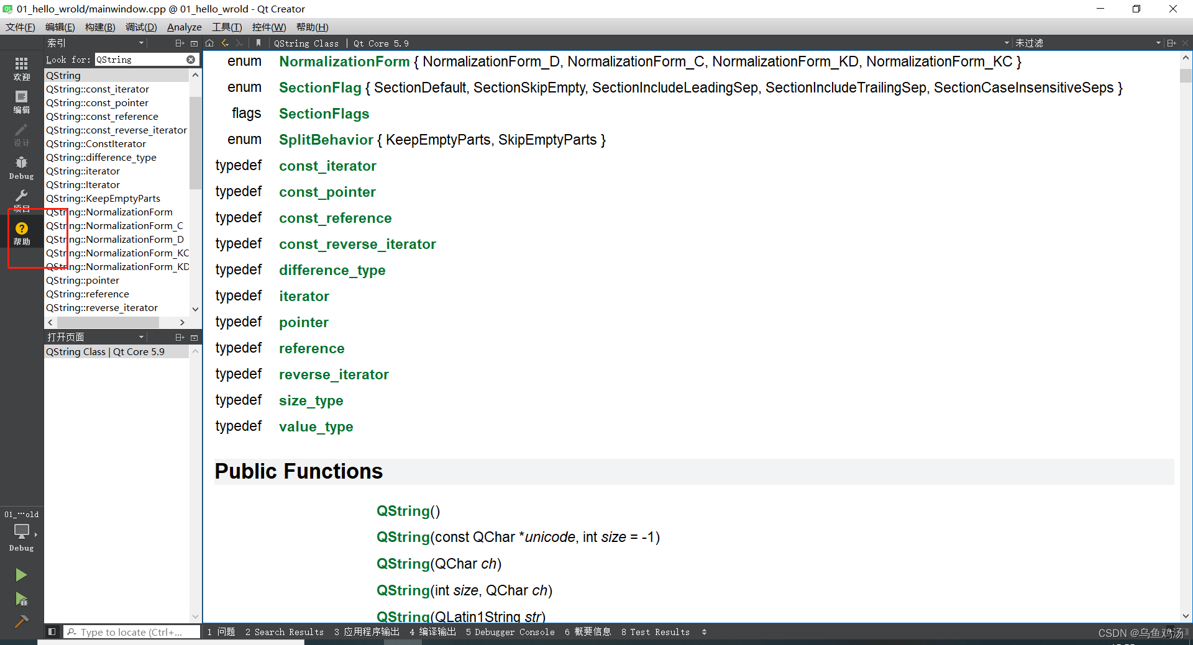Viewport: 1193px width, 645px height.
Task: Switch to Debug mode in the sidebar
Action: tap(21, 168)
